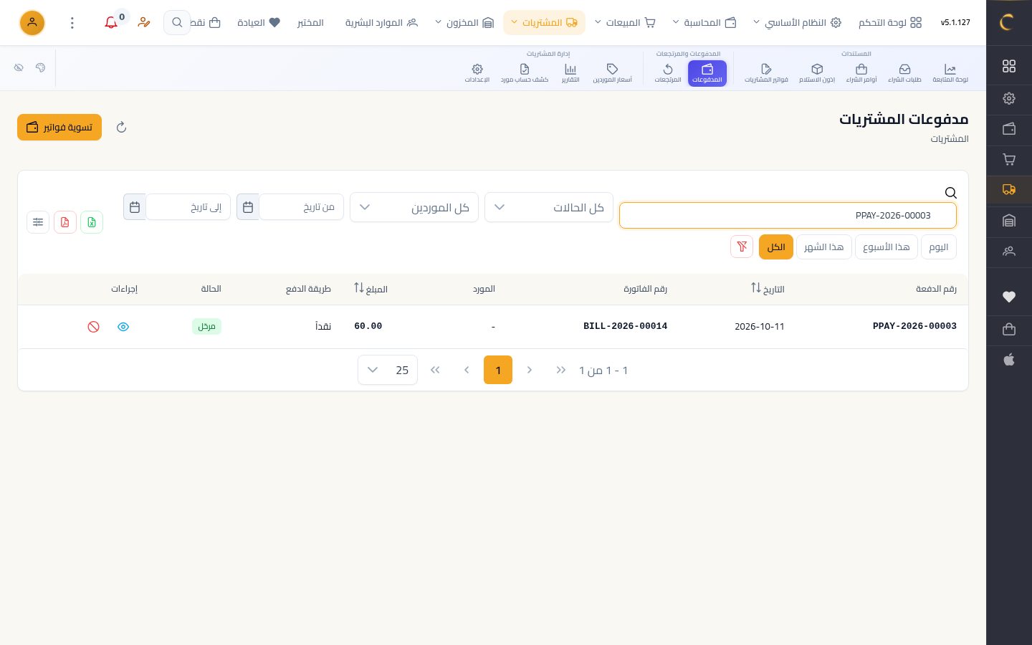Expand the المبيعات sales menu
1032x645 pixels.
coord(625,23)
